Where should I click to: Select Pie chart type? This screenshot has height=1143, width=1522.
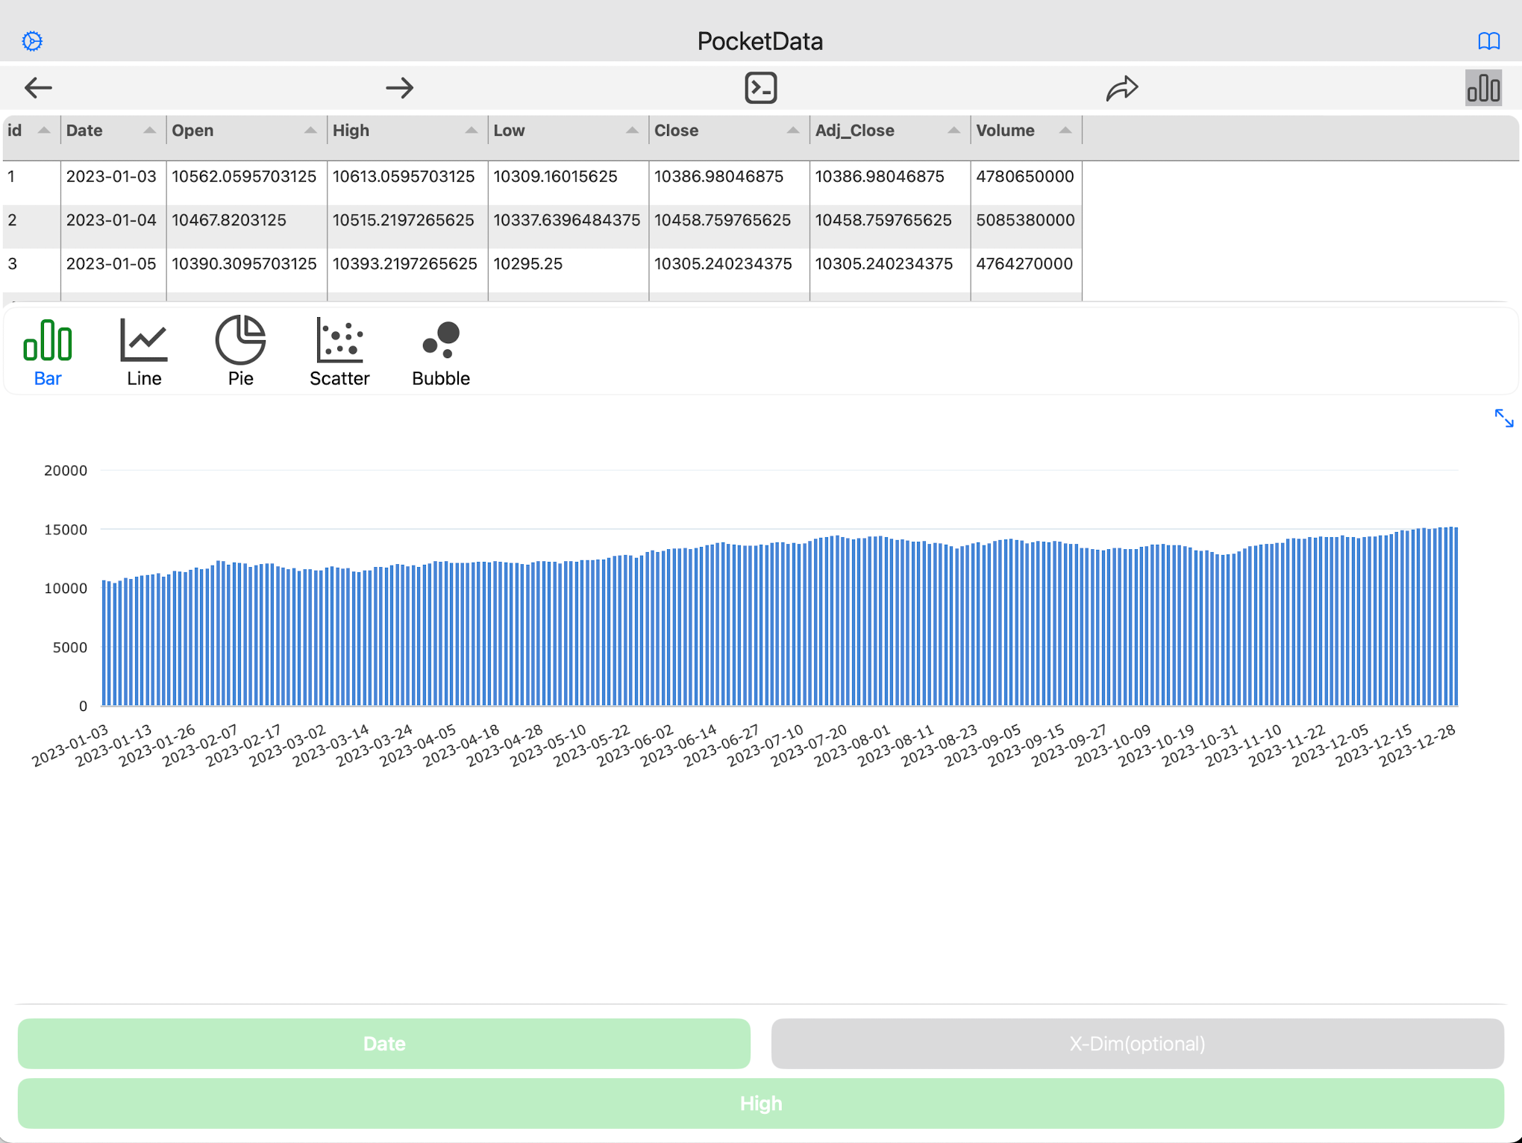(240, 351)
